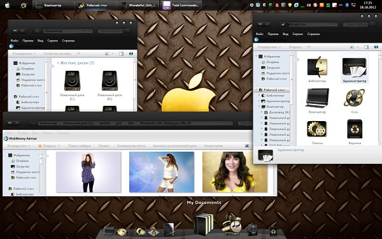Click Bluetooth icon in system tray

click(347, 5)
